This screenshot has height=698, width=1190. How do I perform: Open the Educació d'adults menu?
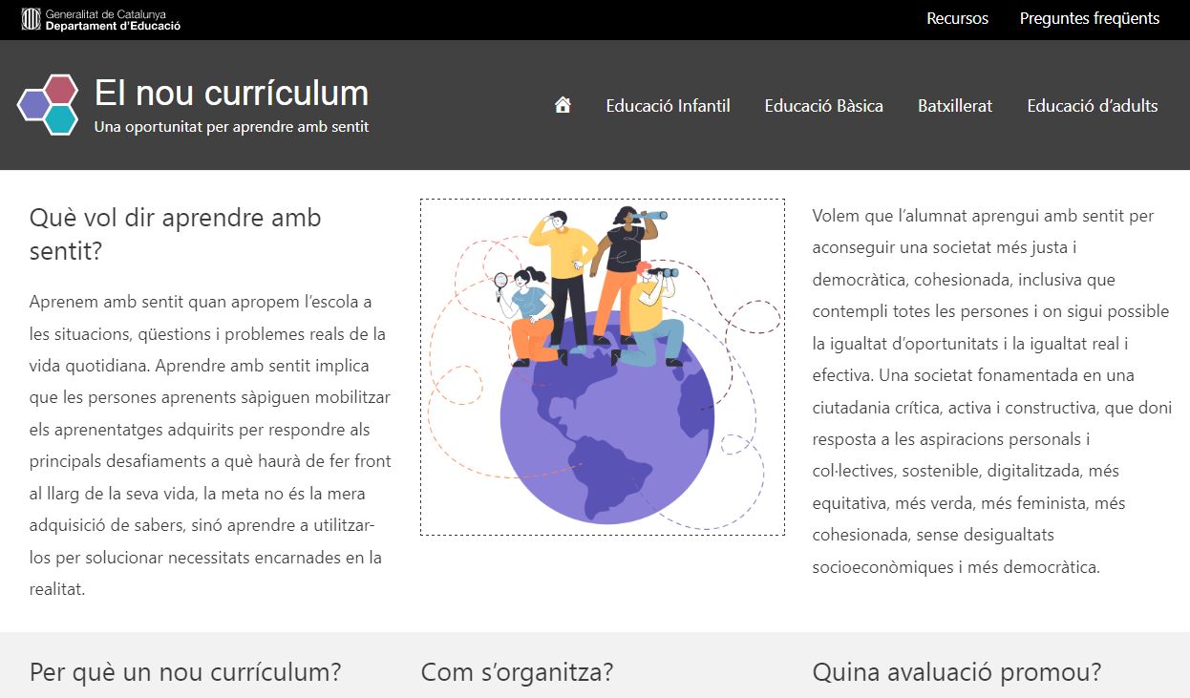tap(1092, 106)
